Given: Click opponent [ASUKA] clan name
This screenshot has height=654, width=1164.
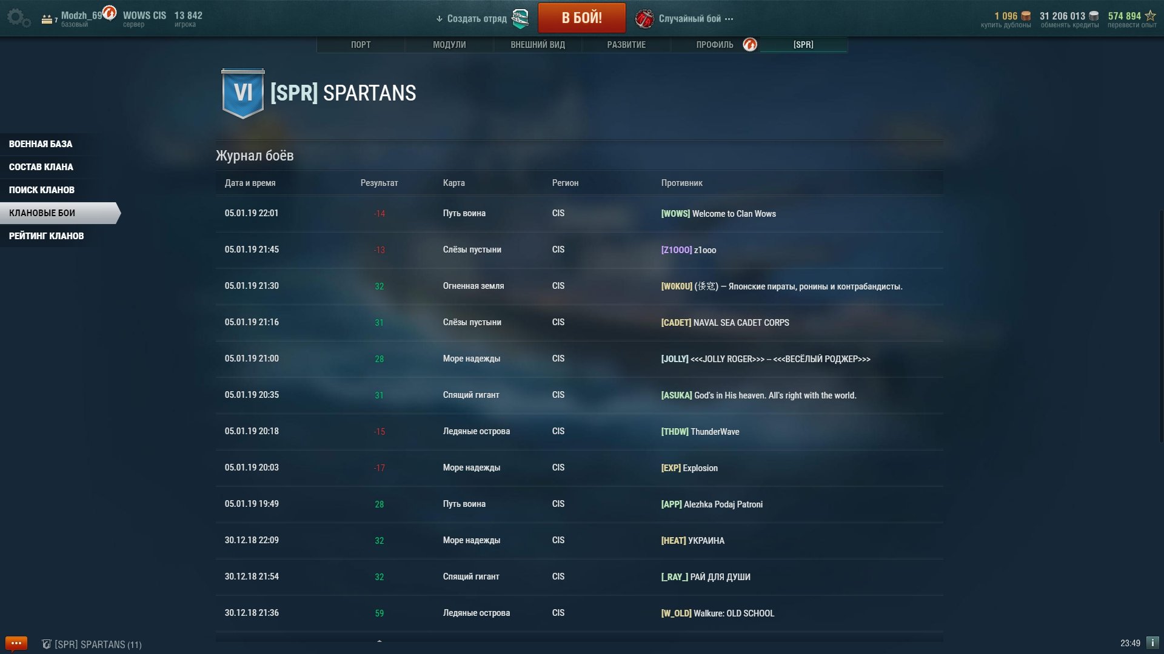Looking at the screenshot, I should coord(758,395).
